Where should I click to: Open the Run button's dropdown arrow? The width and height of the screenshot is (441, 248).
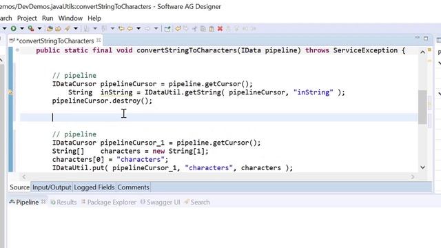click(x=21, y=28)
